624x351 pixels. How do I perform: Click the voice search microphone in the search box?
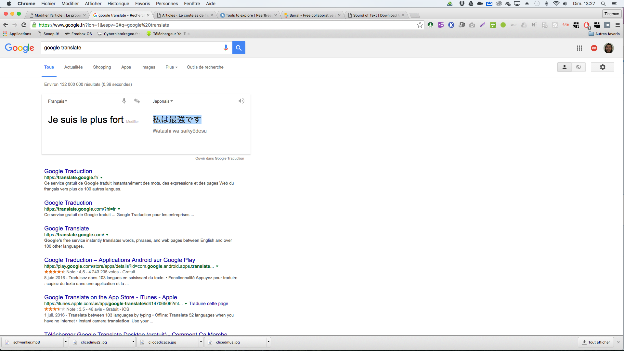[x=226, y=48]
